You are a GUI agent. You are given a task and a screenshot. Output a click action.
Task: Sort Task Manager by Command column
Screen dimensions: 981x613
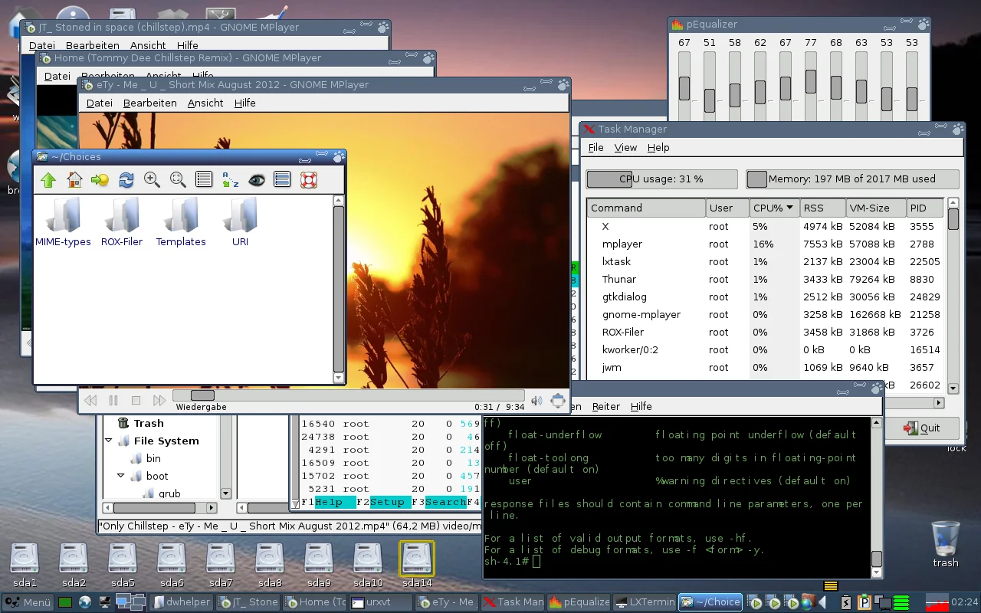(646, 208)
